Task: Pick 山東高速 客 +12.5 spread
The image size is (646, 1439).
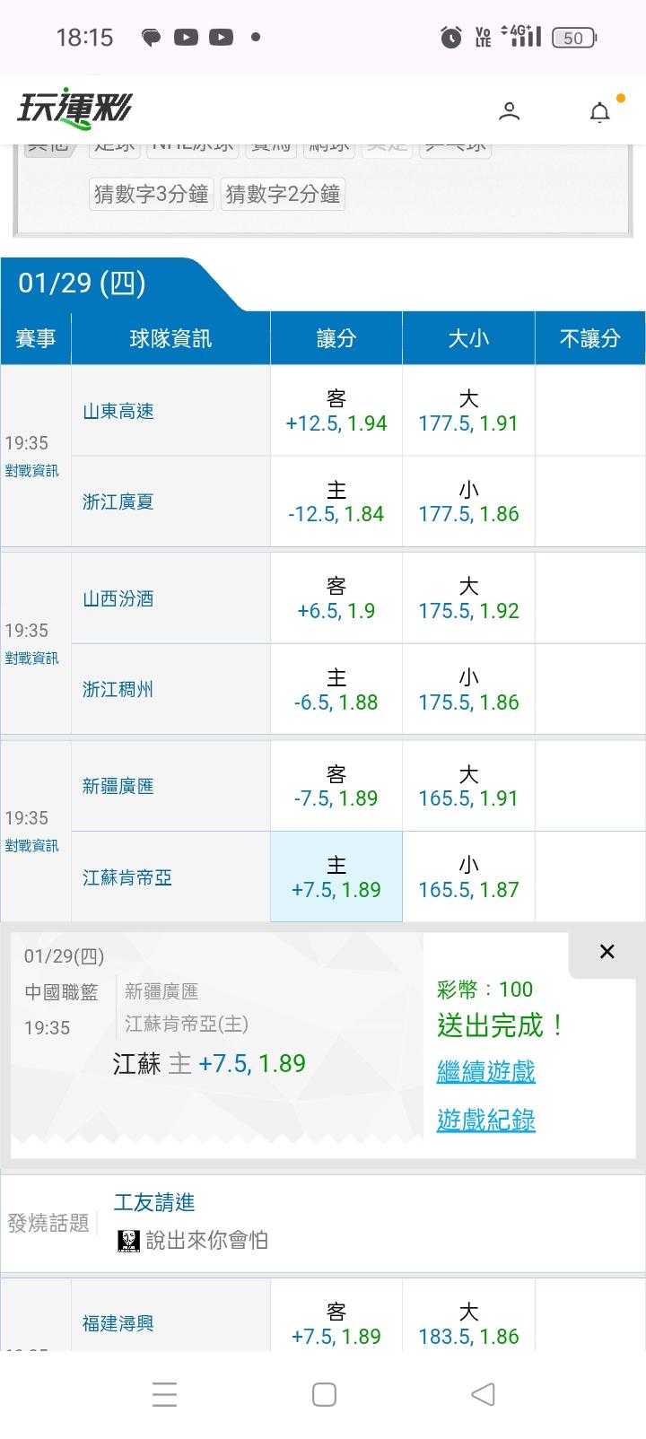Action: tap(336, 411)
